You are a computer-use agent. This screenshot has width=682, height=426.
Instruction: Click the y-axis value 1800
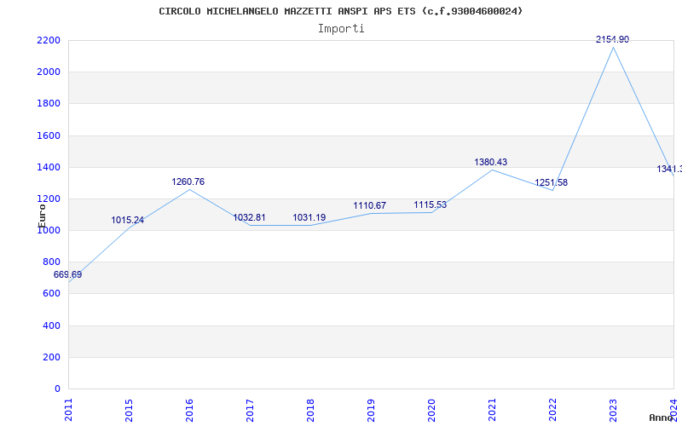point(49,104)
